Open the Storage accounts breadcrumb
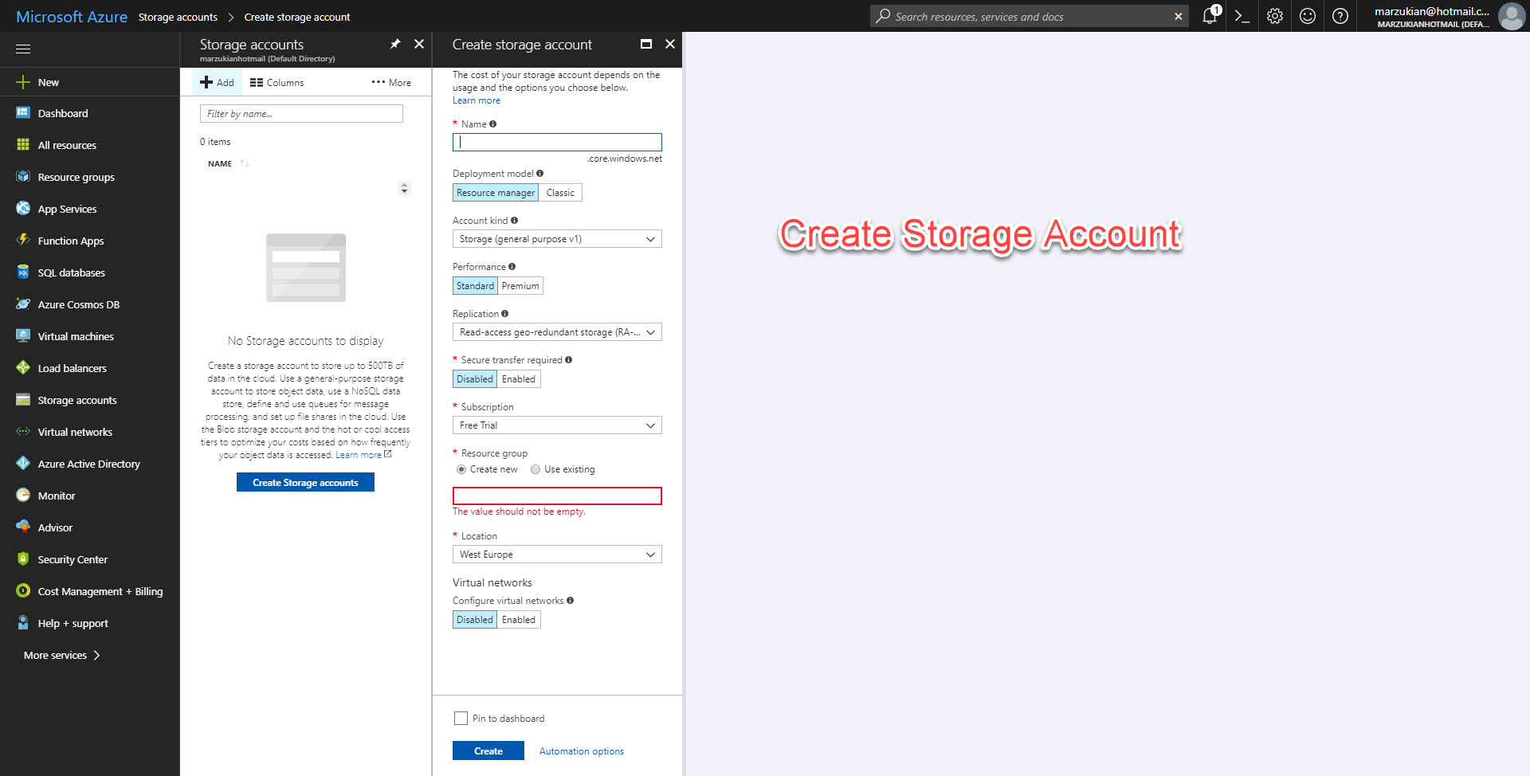1530x776 pixels. pyautogui.click(x=178, y=16)
